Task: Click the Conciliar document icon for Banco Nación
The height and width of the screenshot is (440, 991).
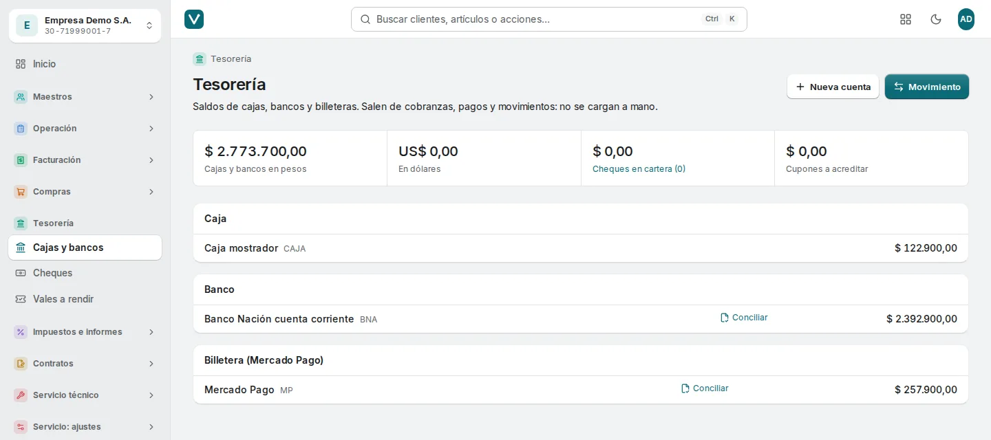Action: 725,318
